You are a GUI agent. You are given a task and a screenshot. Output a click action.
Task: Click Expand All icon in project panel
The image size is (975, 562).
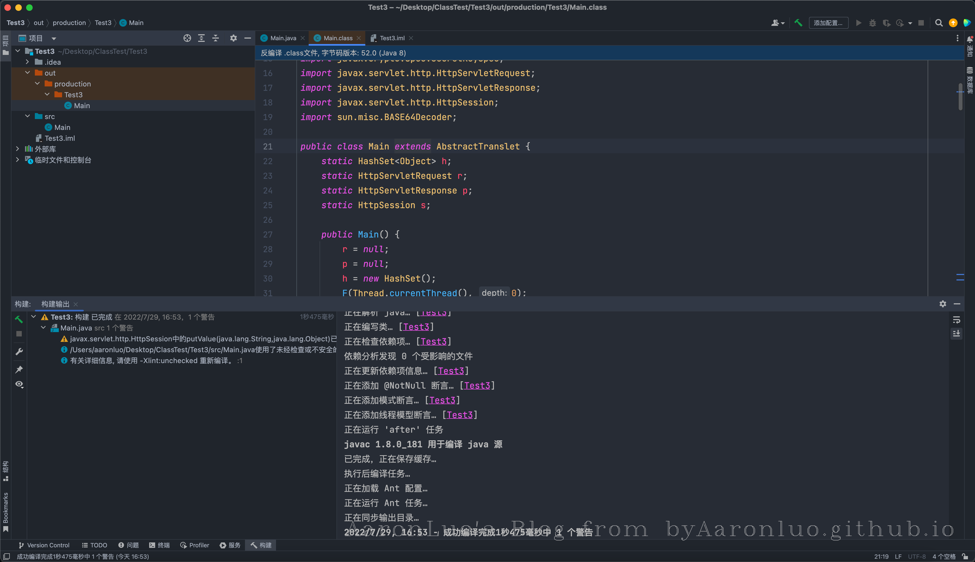[x=201, y=38]
